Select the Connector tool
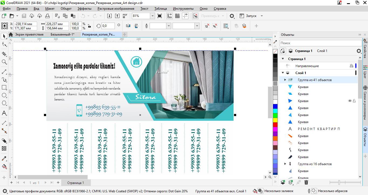Image resolution: width=368 pixels, height=195 pixels. point(4,131)
